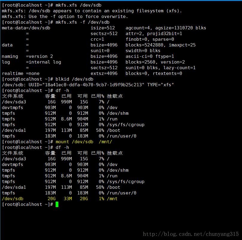The image size is (242, 240).
Task: Click the 'lazy-count=1' value
Action: point(179,68)
